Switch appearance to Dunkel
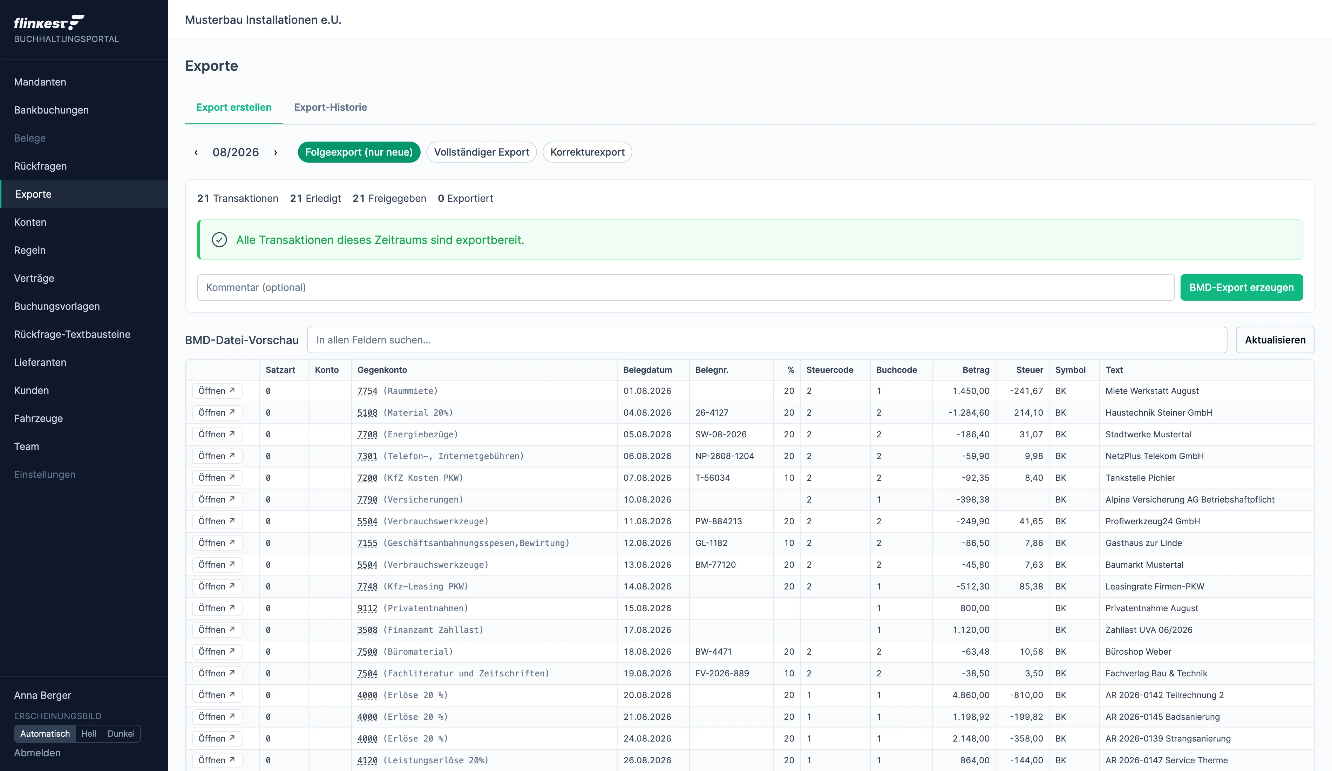Viewport: 1332px width, 771px height. point(121,734)
